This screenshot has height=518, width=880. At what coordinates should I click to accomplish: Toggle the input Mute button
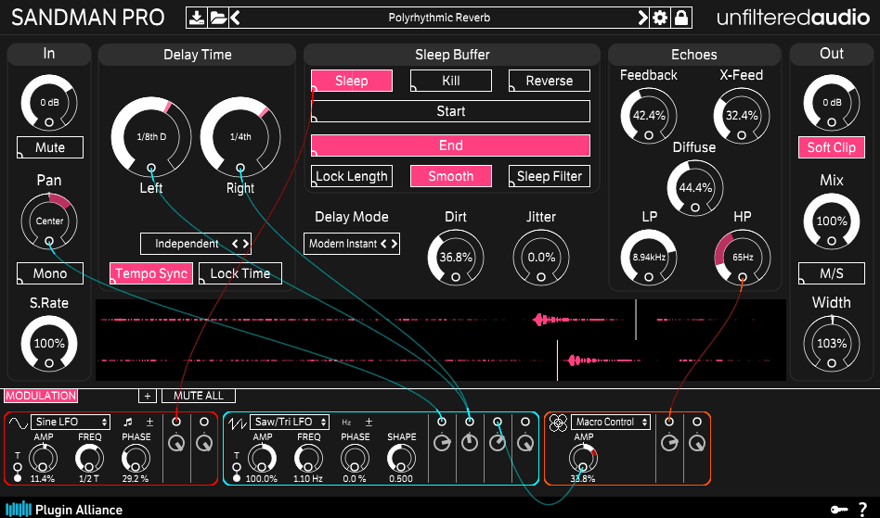tap(50, 147)
